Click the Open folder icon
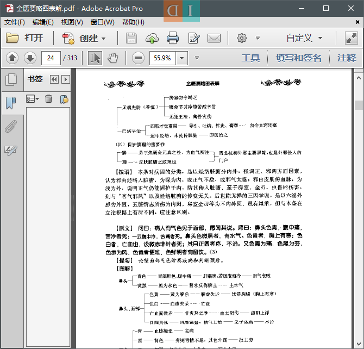This screenshot has width=364, height=349. coord(12,38)
